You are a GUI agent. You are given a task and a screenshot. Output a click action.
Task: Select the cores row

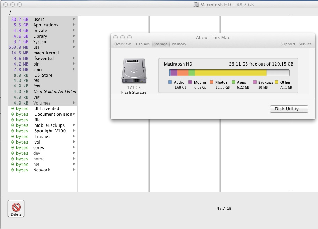(x=43, y=147)
